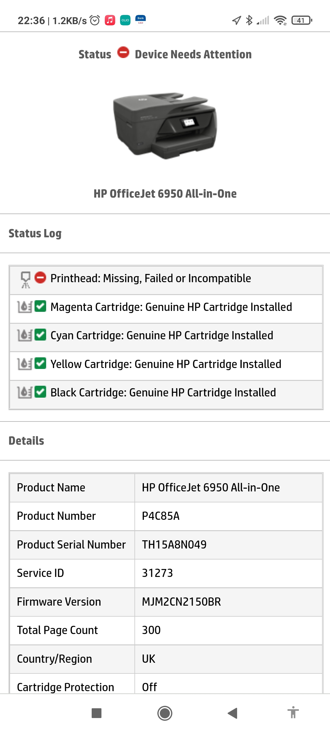Tap green checkmark next to Magenta Cartridge
Screen dimensions: 330x733
click(x=40, y=306)
